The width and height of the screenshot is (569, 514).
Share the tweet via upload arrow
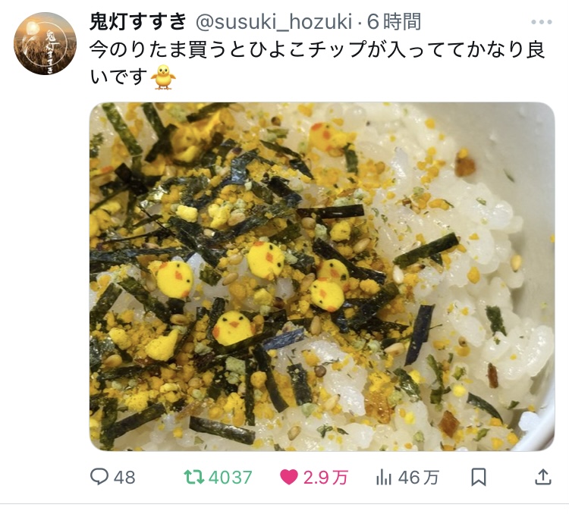tap(543, 477)
